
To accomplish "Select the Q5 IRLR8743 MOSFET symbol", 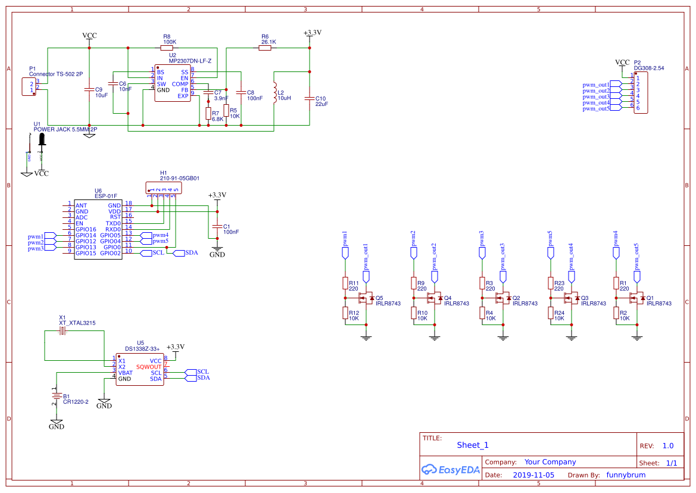I will [364, 298].
